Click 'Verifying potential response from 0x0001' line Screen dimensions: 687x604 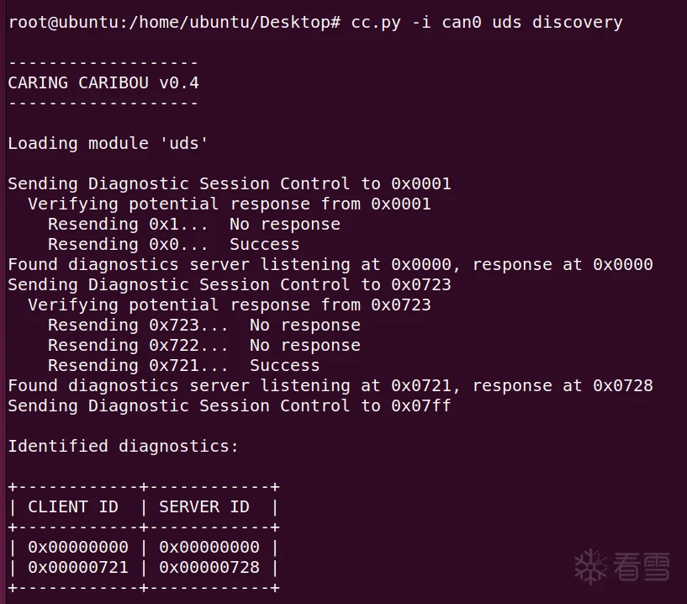(229, 204)
